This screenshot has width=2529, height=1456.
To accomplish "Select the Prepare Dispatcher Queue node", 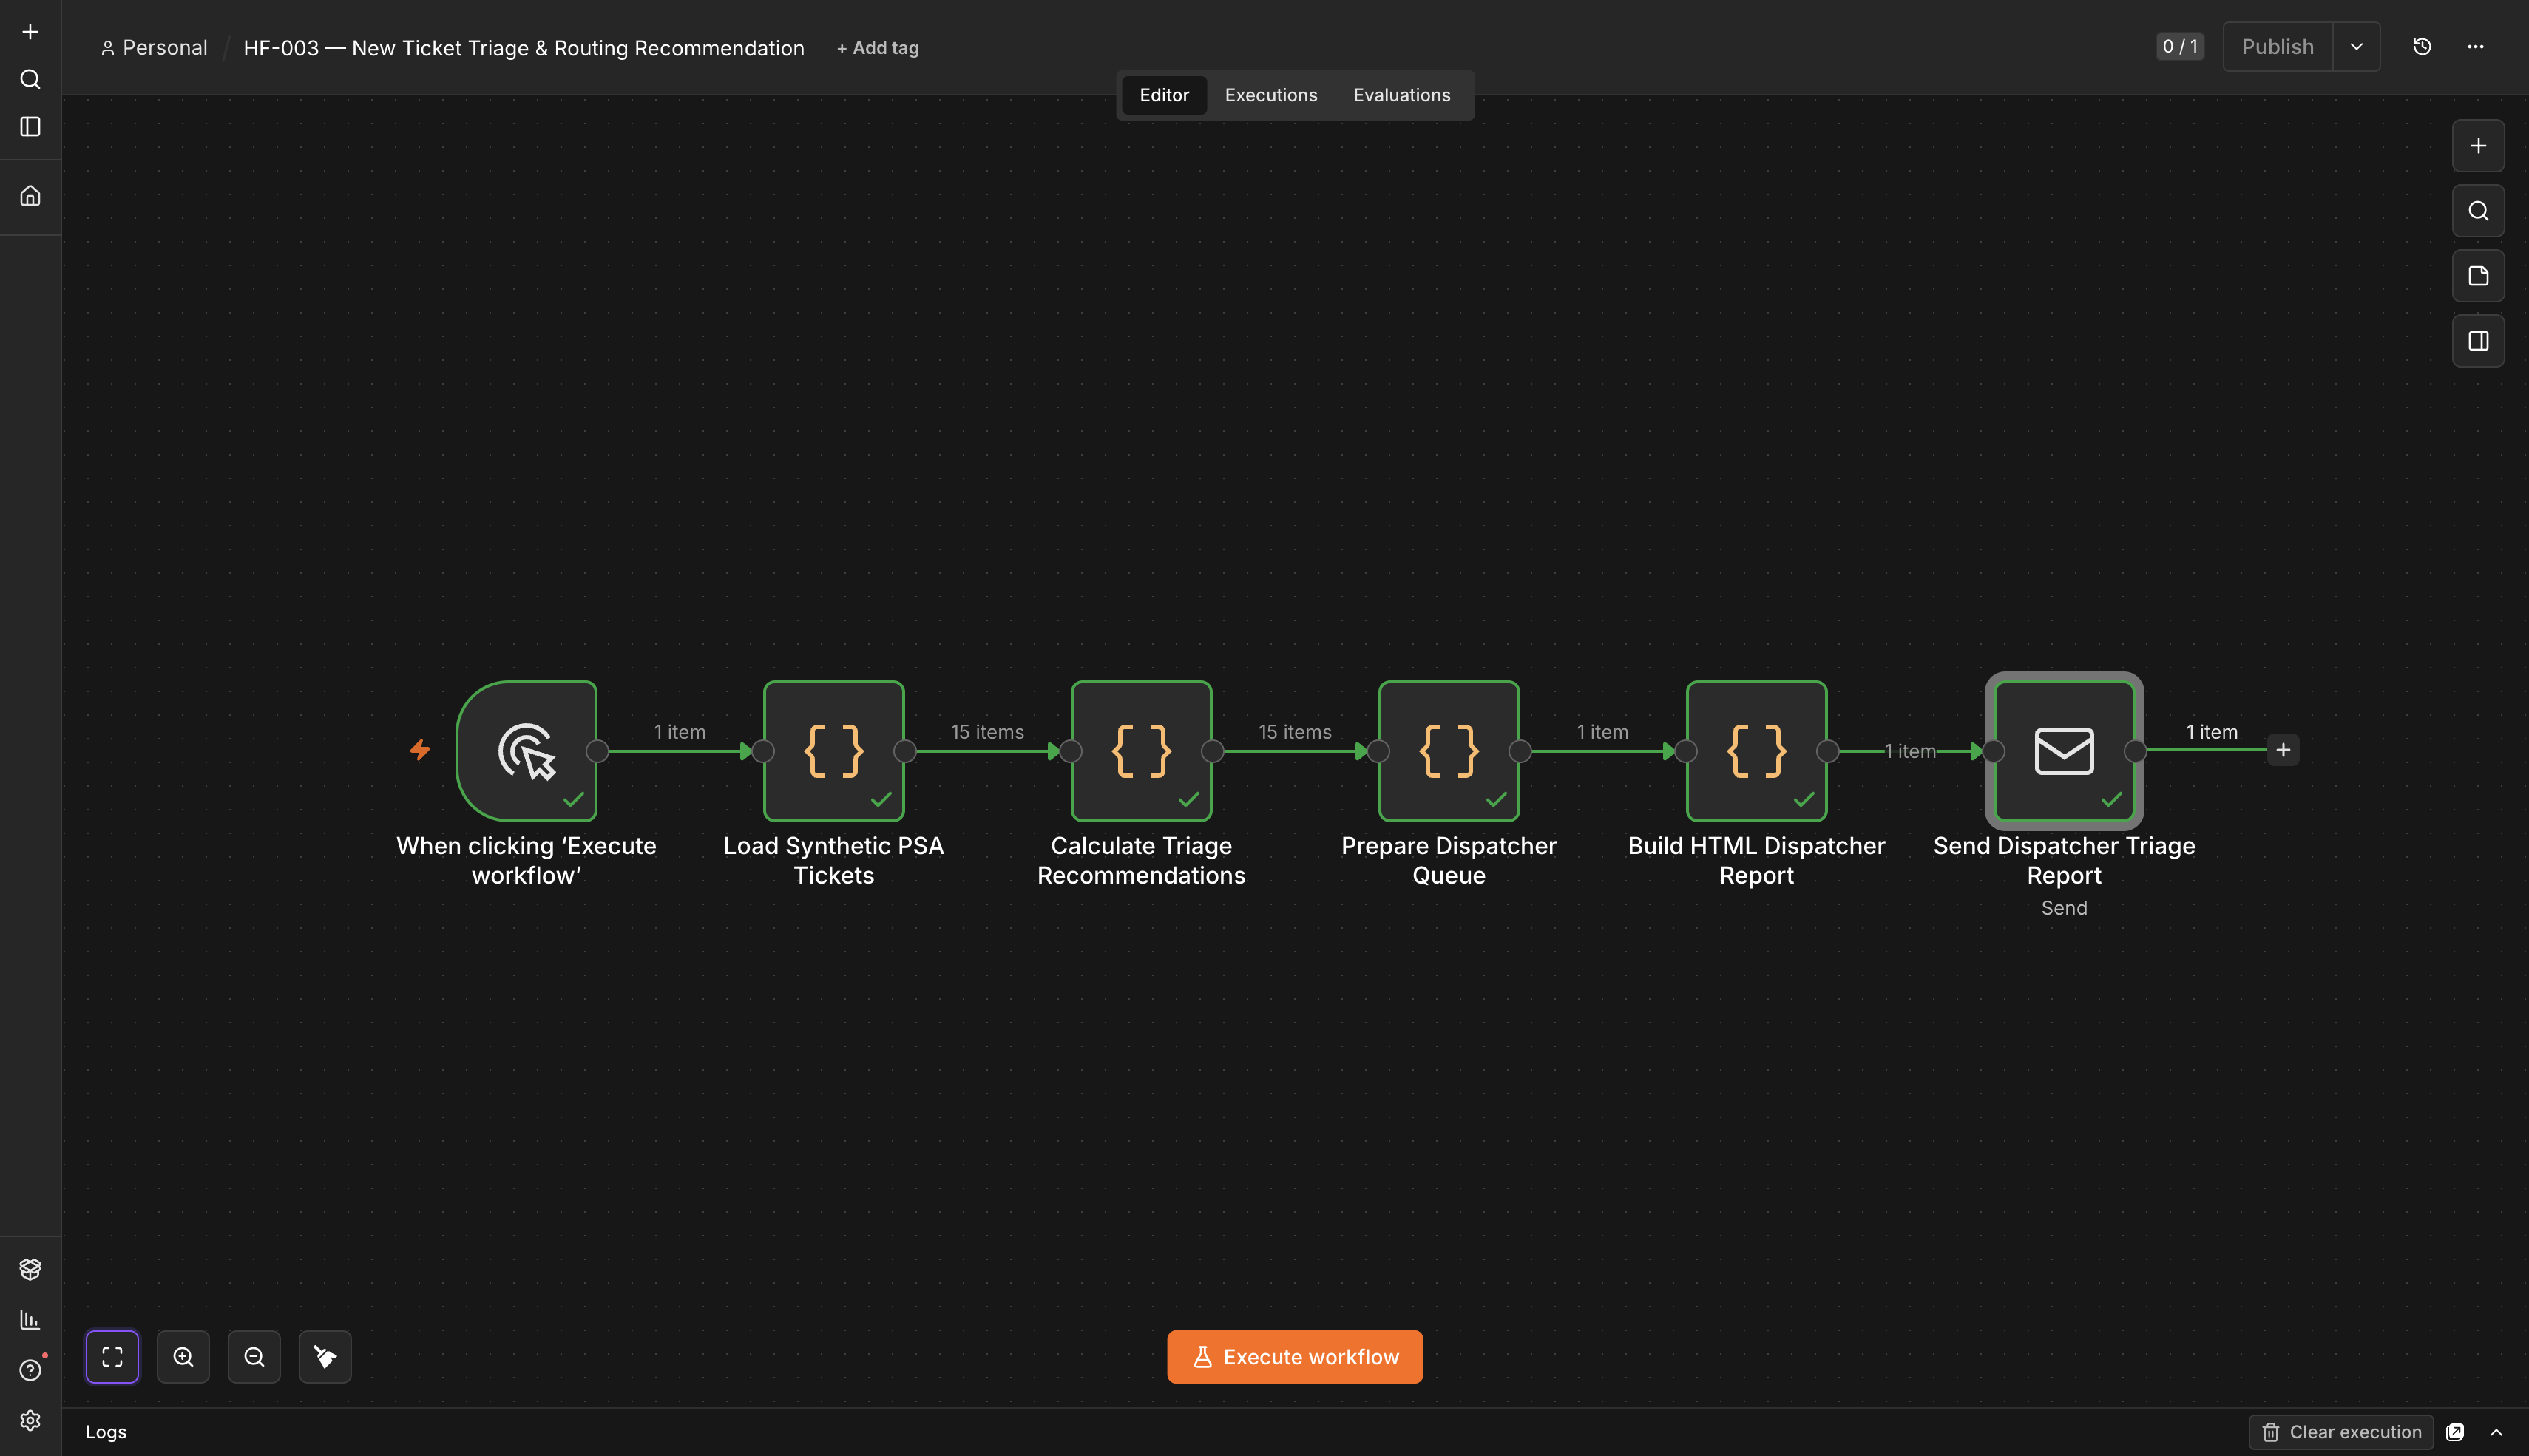I will 1449,751.
